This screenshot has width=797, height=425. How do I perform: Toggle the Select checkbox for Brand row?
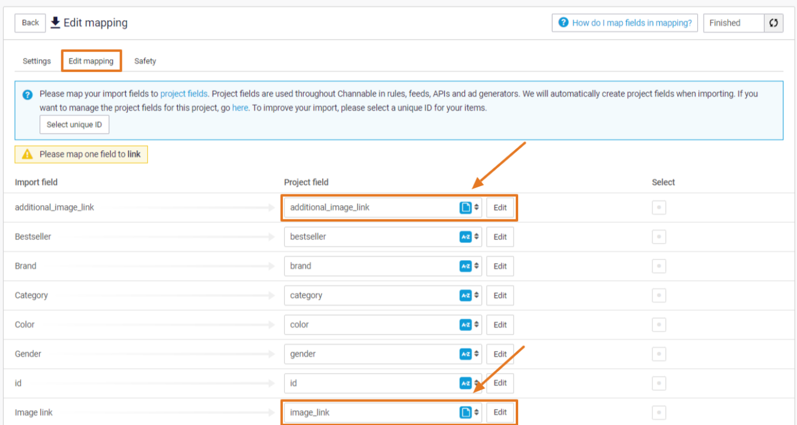pos(659,267)
